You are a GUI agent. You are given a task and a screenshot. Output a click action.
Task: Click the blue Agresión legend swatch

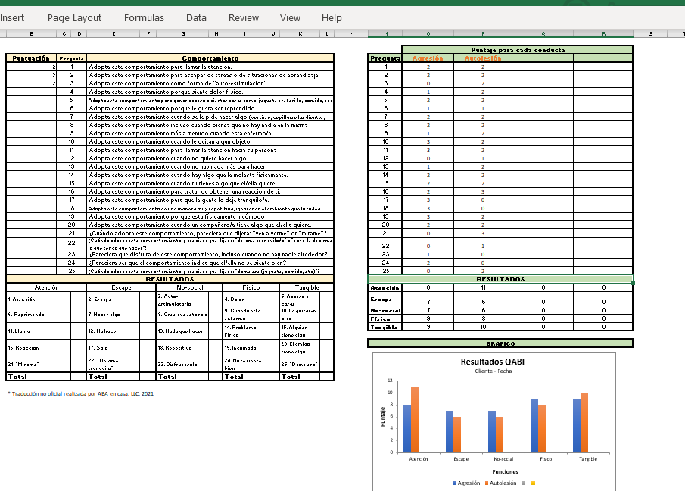click(455, 483)
